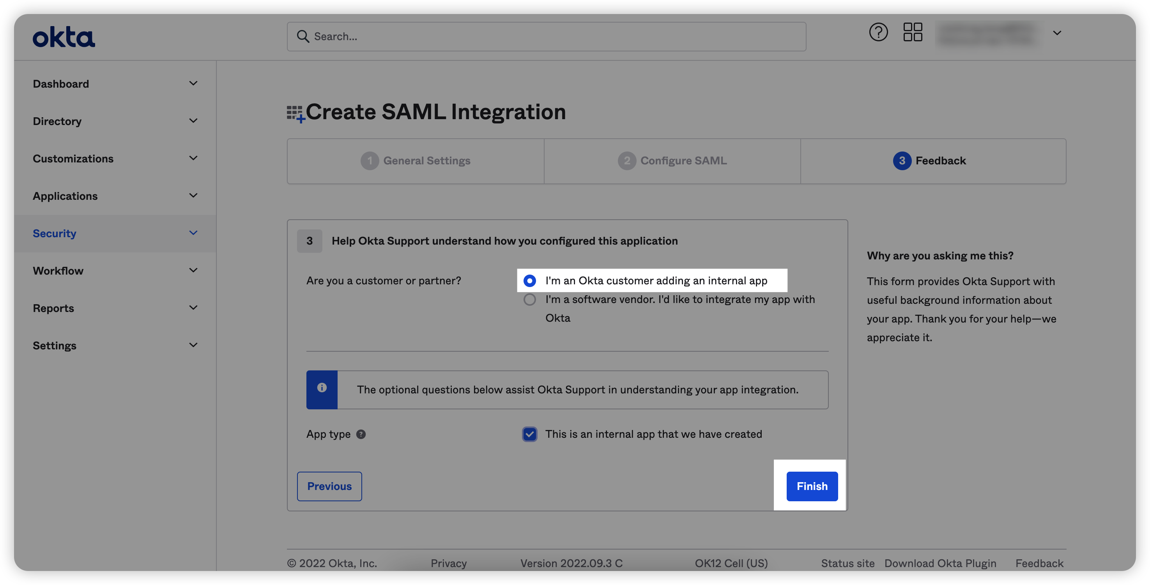Click the App type help tooltip icon
Screen dimensions: 1150x585
(361, 434)
